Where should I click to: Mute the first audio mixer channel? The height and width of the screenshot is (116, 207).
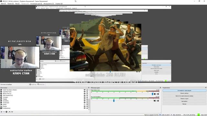(x=155, y=94)
